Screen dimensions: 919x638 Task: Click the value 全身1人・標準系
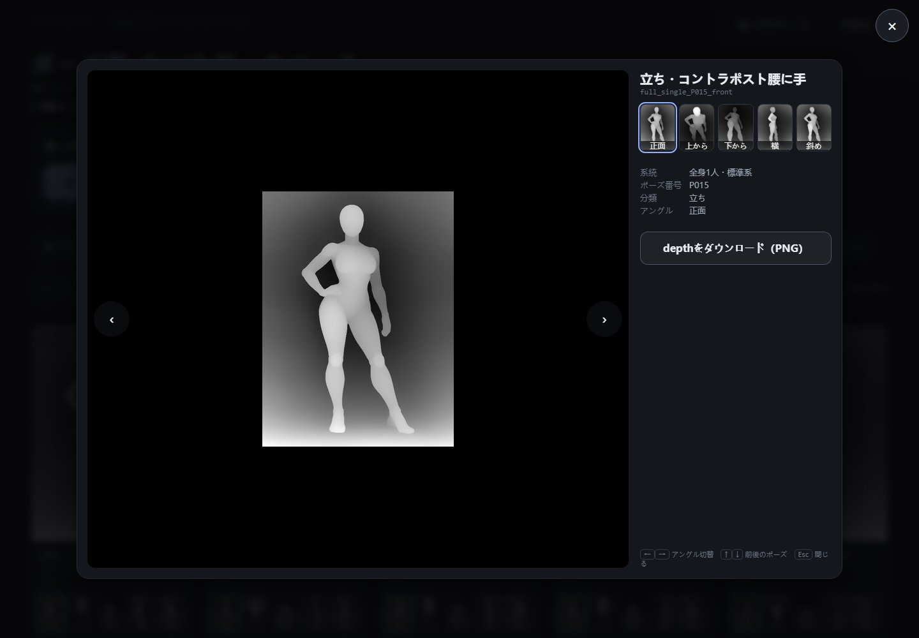721,172
